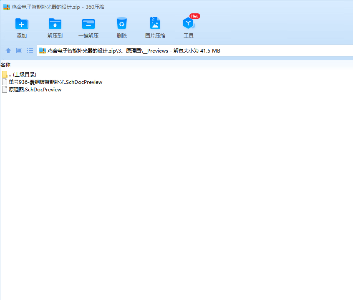Click the 名称 column header
The height and width of the screenshot is (300, 353).
[x=5, y=65]
